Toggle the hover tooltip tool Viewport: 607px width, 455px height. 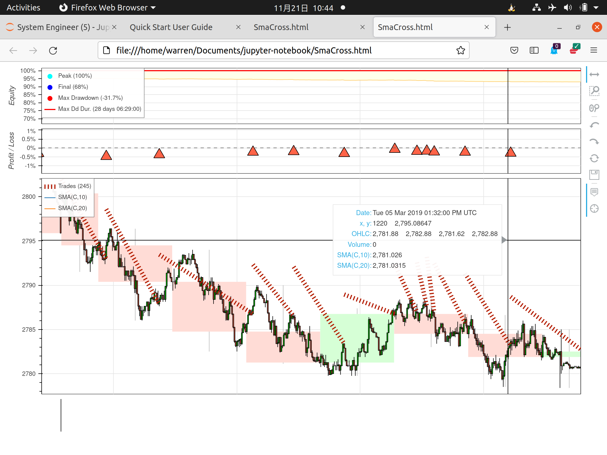click(x=594, y=192)
